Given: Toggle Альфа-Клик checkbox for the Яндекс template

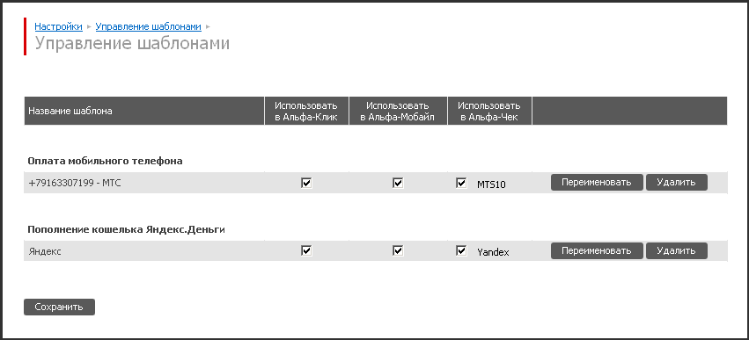Looking at the screenshot, I should 306,251.
